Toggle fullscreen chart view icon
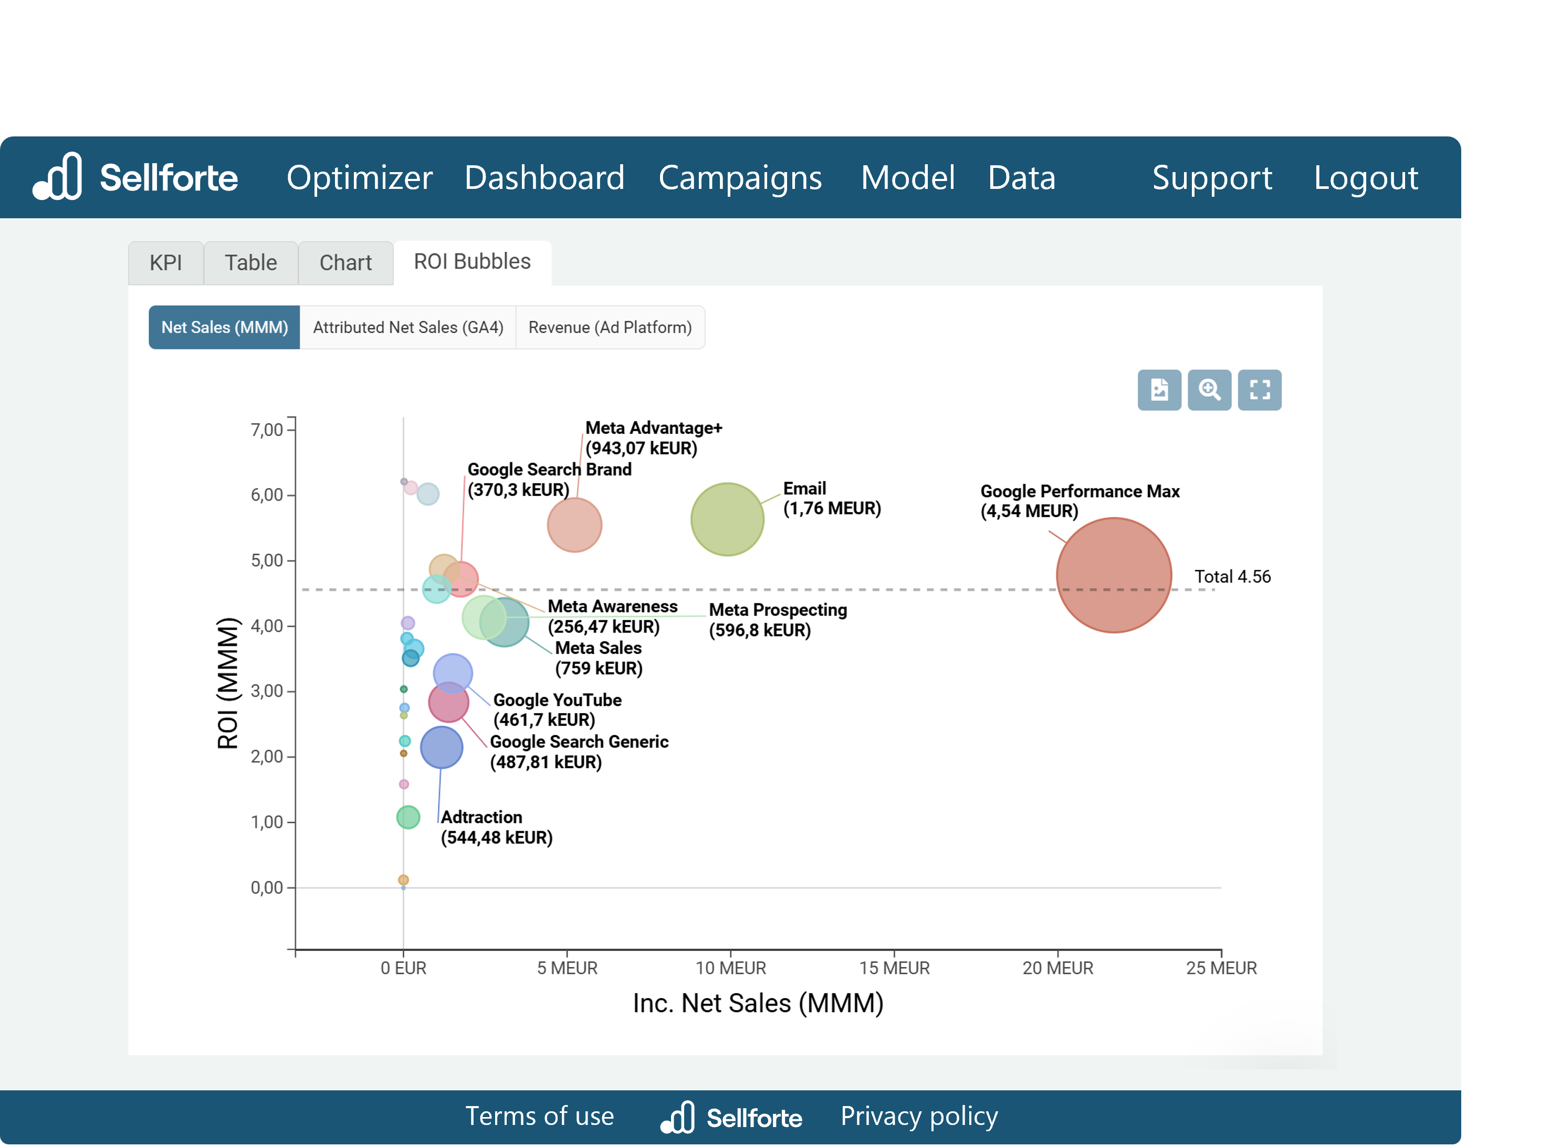The image size is (1561, 1147). pos(1259,389)
